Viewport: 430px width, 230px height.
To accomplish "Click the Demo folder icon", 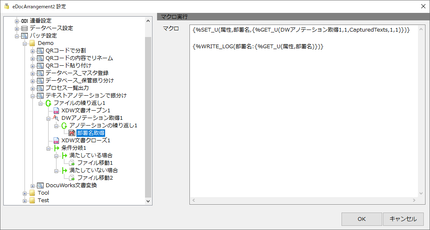I will pyautogui.click(x=32, y=43).
